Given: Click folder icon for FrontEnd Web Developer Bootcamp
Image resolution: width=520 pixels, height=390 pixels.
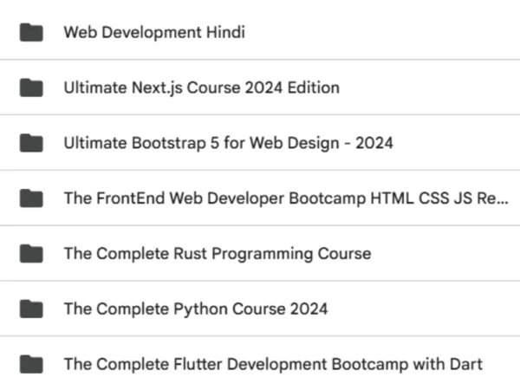Looking at the screenshot, I should click(31, 198).
